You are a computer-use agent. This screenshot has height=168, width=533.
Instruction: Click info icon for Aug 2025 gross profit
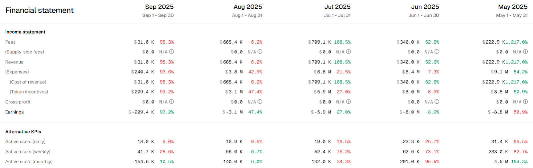coord(260,101)
